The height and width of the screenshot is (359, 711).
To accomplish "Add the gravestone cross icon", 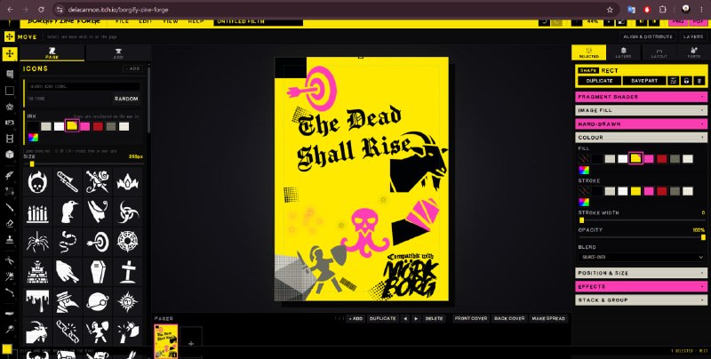I will (128, 272).
